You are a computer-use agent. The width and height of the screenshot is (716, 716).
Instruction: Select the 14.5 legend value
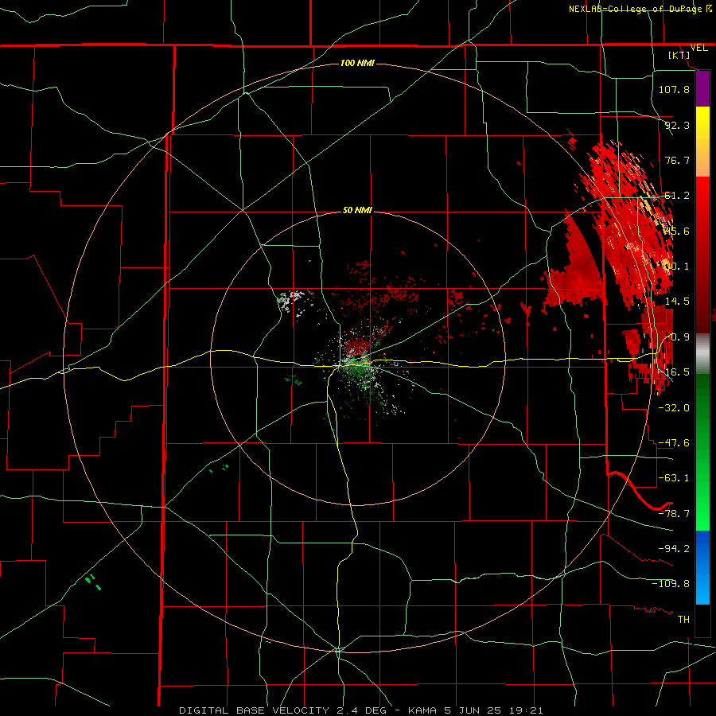coord(677,301)
